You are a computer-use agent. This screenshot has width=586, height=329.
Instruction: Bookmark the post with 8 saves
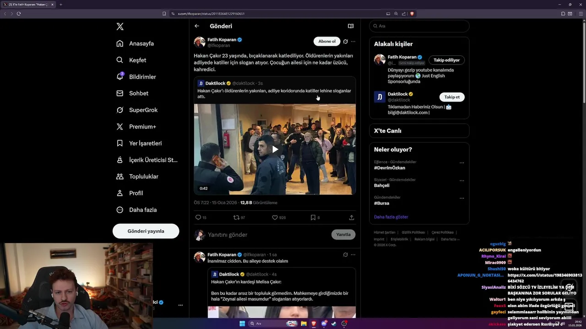[x=315, y=218]
